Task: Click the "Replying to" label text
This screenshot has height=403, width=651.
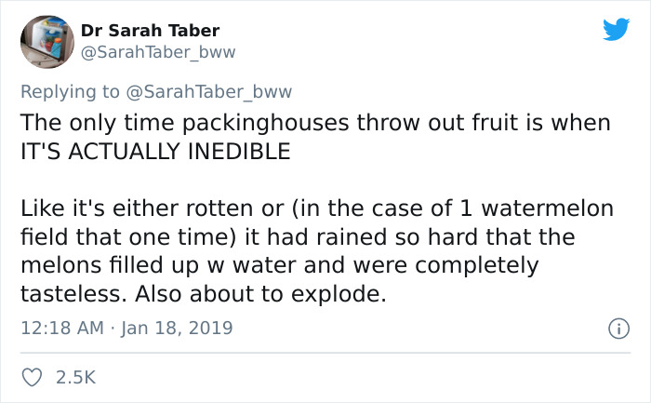Action: tap(70, 91)
